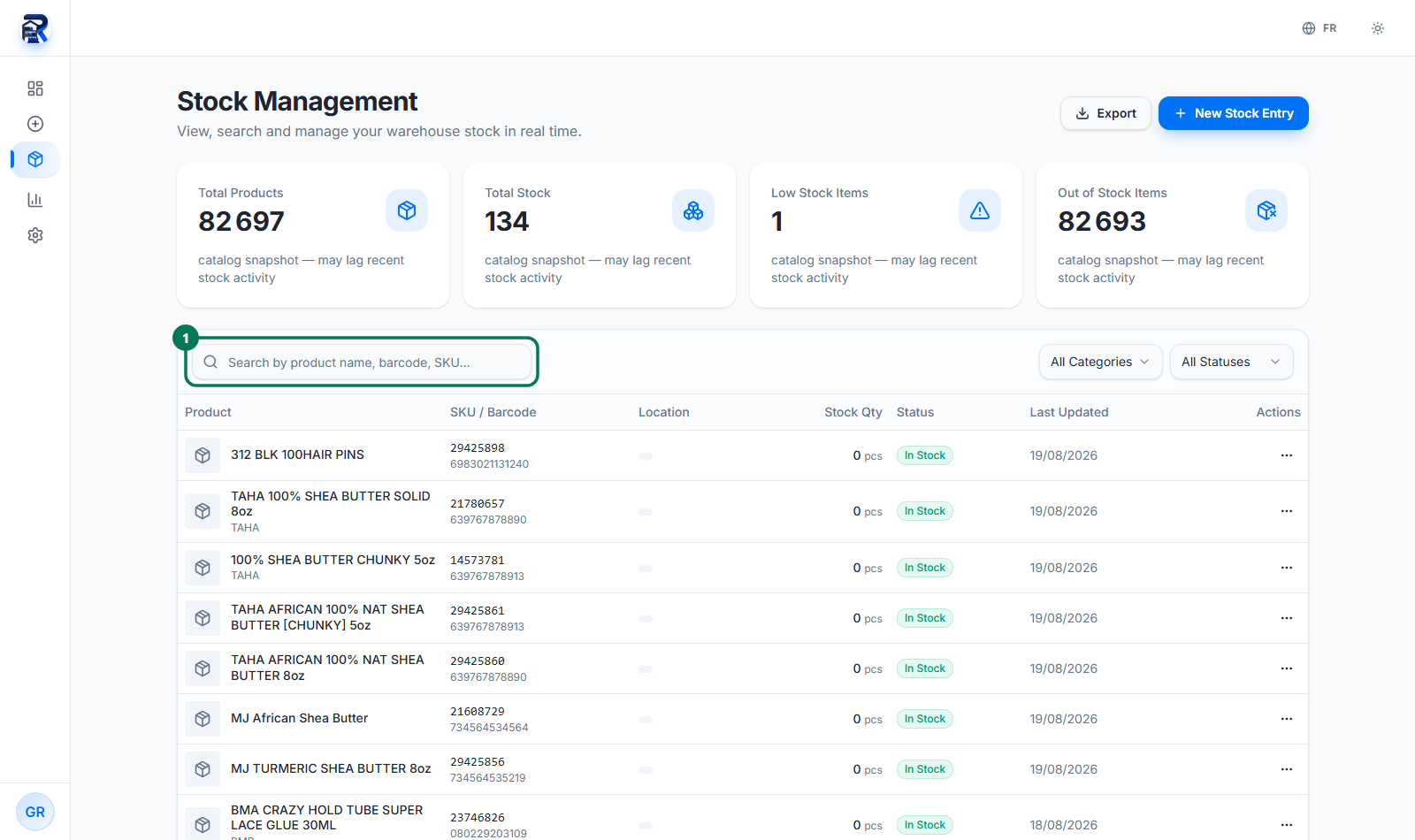Click product thumbnail of 312 BLK 100HAIR PINS

point(203,455)
